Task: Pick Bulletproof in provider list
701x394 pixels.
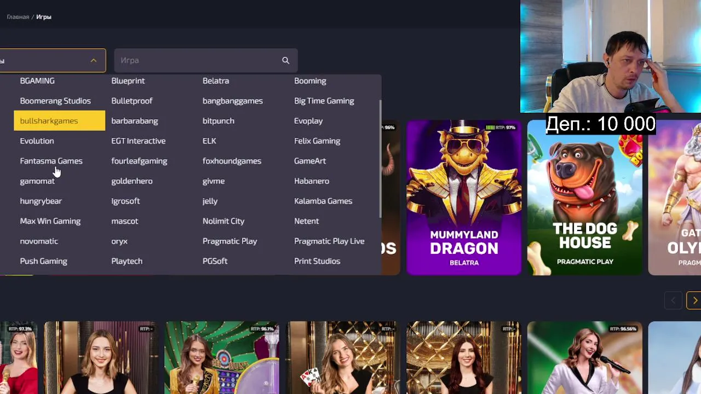Action: (131, 101)
